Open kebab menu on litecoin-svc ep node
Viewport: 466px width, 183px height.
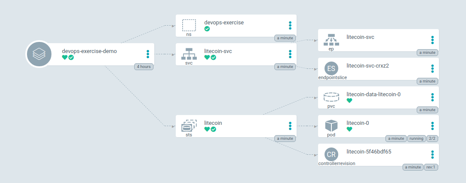pyautogui.click(x=433, y=40)
